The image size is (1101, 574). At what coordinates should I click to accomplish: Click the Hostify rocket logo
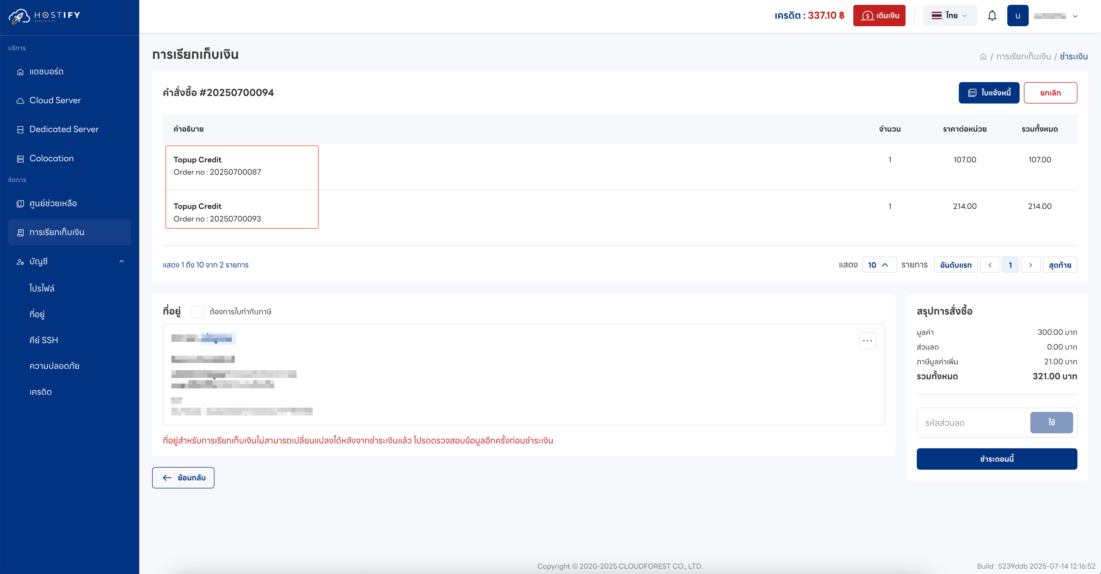[x=19, y=16]
